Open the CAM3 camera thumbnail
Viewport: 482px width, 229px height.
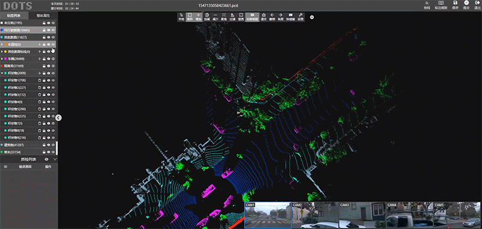click(x=362, y=215)
